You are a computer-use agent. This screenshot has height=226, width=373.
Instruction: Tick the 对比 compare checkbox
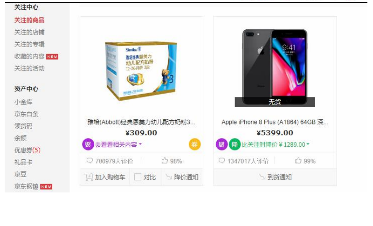tap(138, 177)
